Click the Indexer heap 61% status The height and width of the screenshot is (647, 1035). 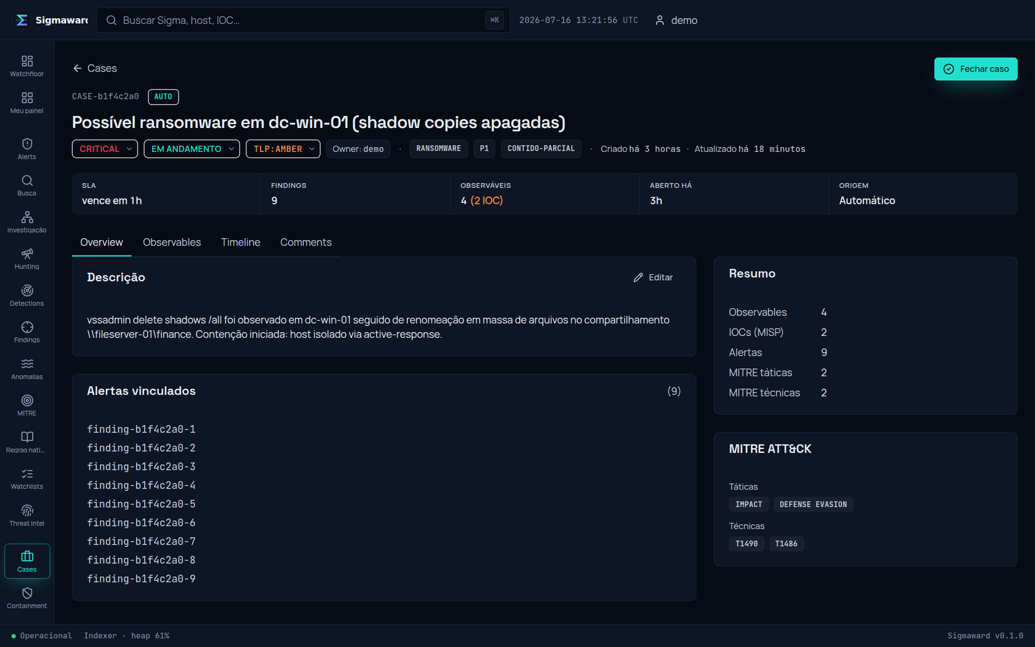coord(127,636)
